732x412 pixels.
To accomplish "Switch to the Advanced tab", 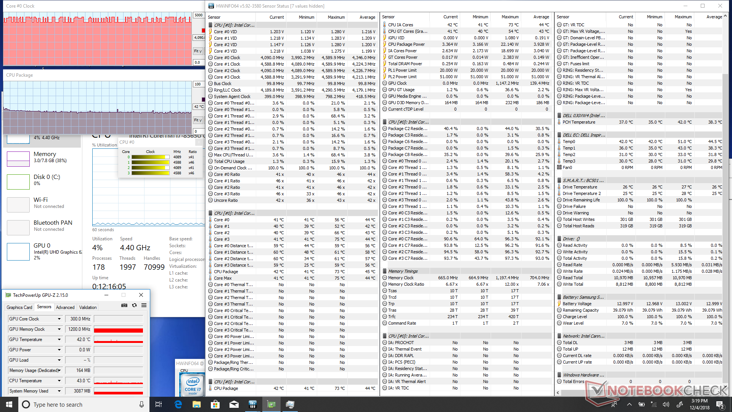I will (65, 307).
